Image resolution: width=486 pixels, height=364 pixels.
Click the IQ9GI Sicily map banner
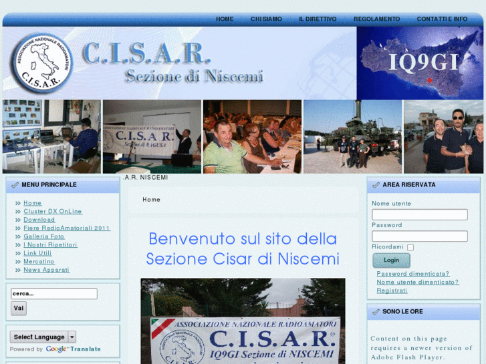[x=420, y=63]
